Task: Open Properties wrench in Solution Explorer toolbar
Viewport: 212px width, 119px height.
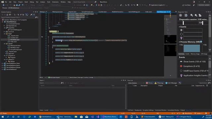Action: coord(31,15)
